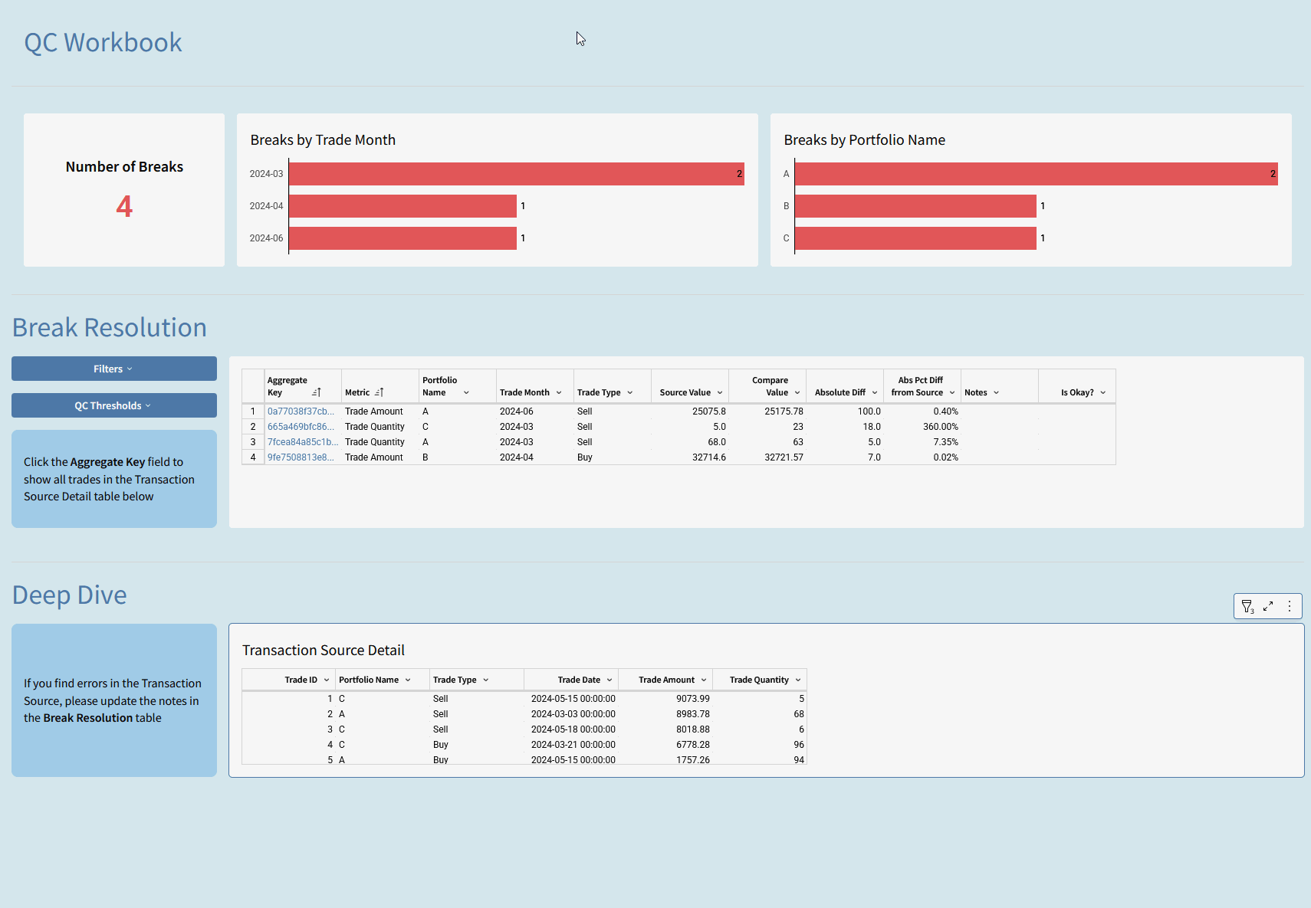Open aggregate key 0a77038f37cb link
The image size is (1311, 908).
click(301, 411)
